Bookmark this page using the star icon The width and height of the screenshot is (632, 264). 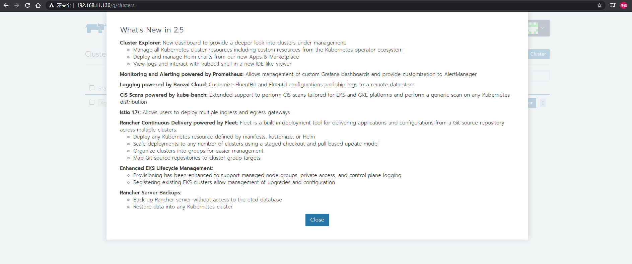coord(599,5)
